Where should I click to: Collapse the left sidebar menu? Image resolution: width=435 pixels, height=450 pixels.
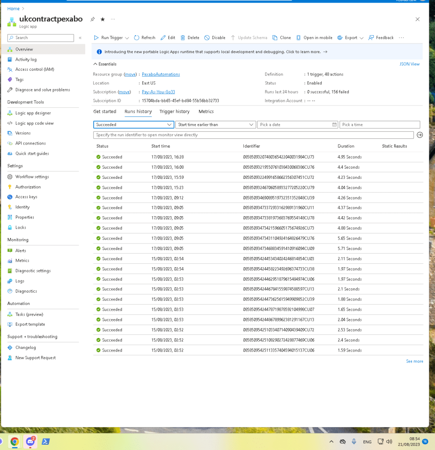pyautogui.click(x=80, y=38)
